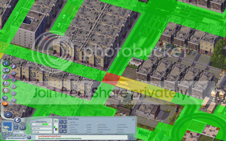Open Data Views map icon button
Viewport: 226px width, 141px height.
(x=65, y=122)
